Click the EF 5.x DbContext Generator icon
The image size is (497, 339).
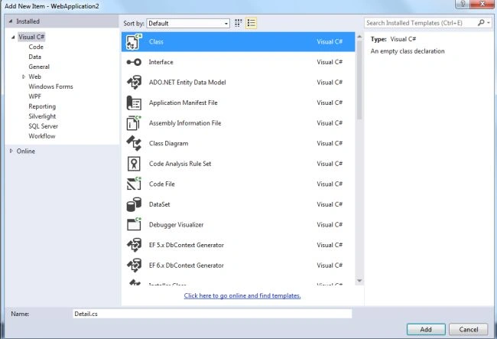(x=134, y=245)
